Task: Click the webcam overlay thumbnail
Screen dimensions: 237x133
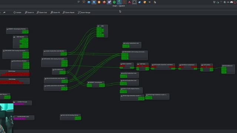Action: (x=7, y=118)
